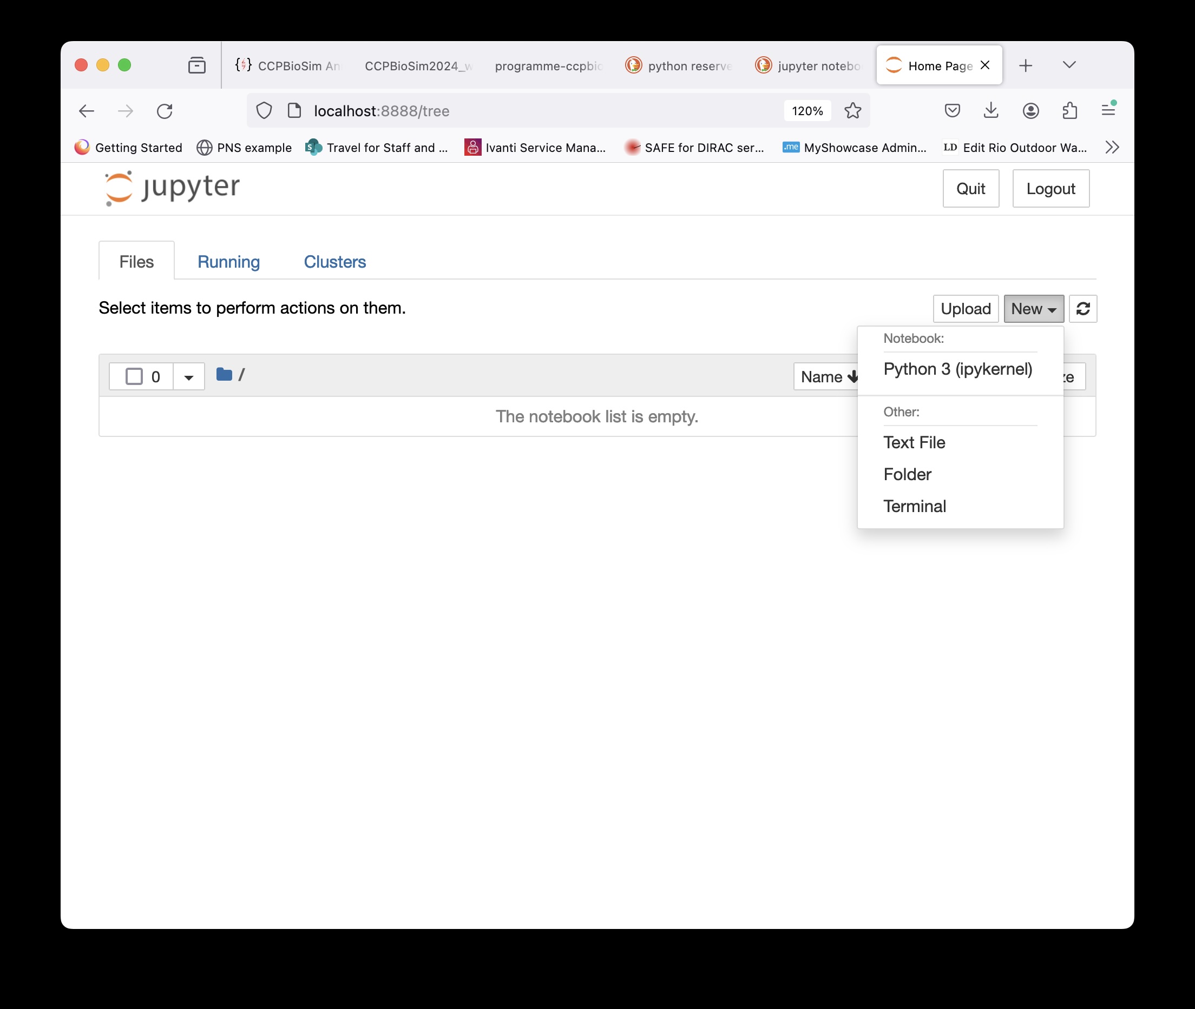Viewport: 1195px width, 1009px height.
Task: Switch to programme-ccpbio browser tab
Action: 548,66
